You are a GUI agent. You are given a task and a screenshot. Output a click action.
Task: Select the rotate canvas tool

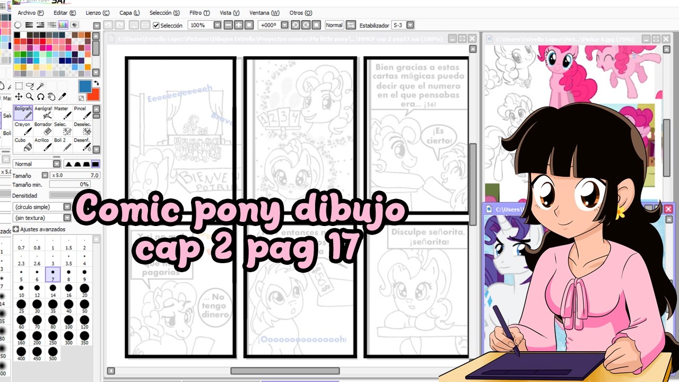tap(40, 97)
